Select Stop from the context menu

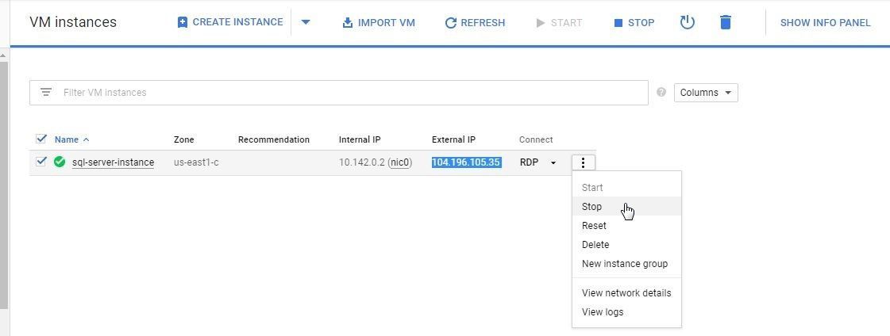592,207
